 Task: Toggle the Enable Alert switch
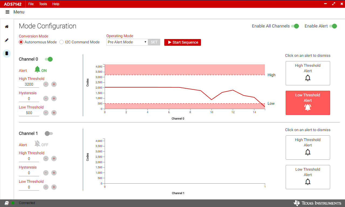coord(333,26)
